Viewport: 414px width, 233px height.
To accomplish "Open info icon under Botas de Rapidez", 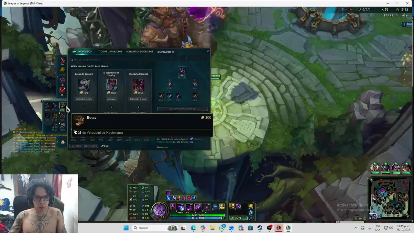I will [x=84, y=107].
